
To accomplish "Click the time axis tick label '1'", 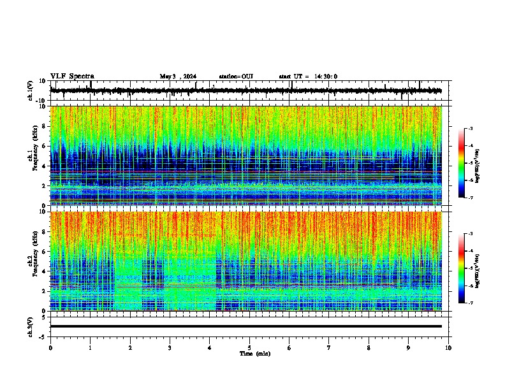I will coord(91,348).
